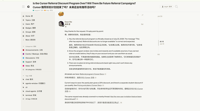This screenshot has height=111, width=200.
Task: Click the Log In button
Action: point(167,7)
